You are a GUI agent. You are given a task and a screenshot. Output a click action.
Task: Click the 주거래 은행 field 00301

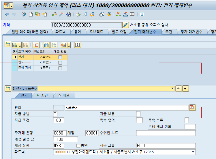[60, 133]
